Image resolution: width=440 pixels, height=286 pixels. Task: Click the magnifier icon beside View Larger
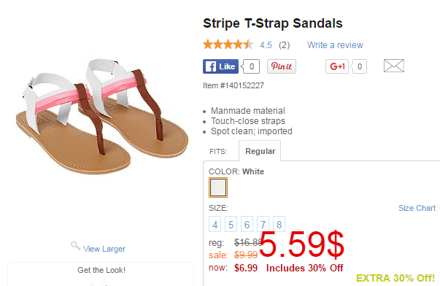pyautogui.click(x=75, y=246)
